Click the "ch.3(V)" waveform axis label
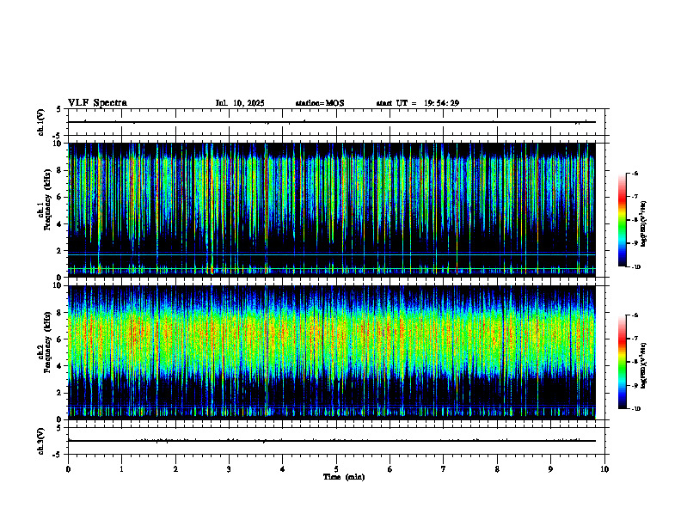The width and height of the screenshot is (681, 526). coord(41,441)
